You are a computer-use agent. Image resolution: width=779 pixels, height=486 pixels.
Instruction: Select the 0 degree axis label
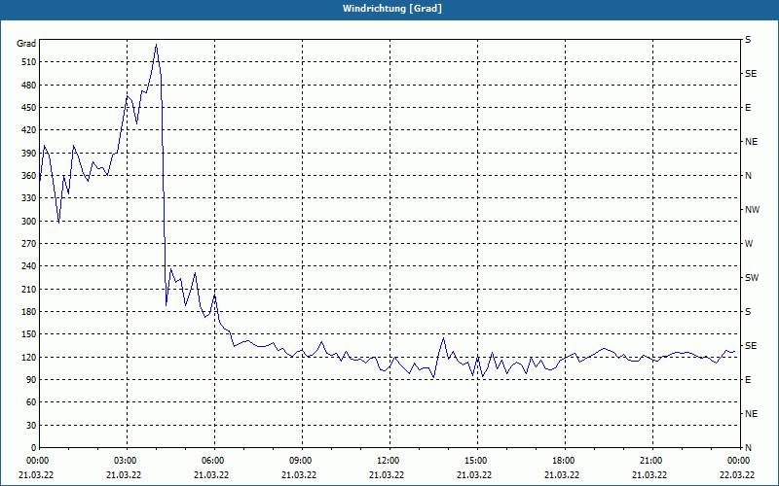click(34, 448)
